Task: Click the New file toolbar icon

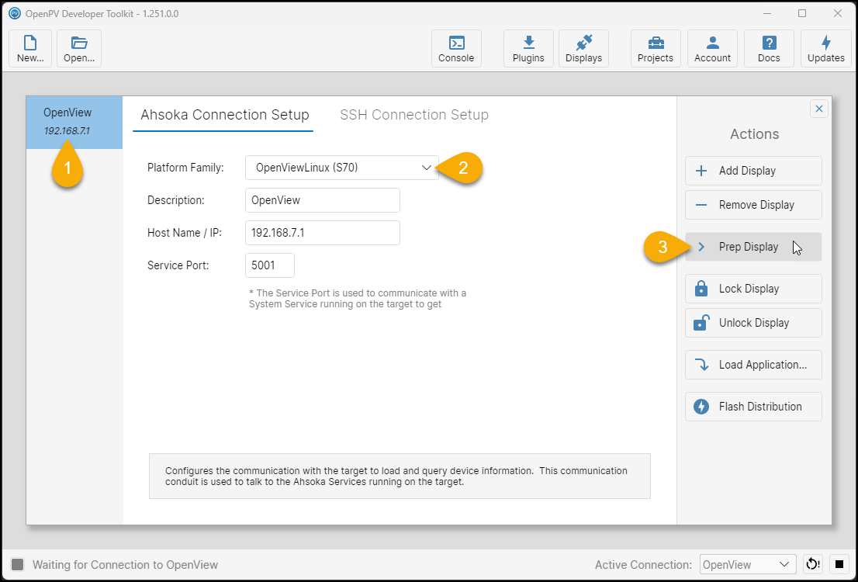Action: [30, 49]
